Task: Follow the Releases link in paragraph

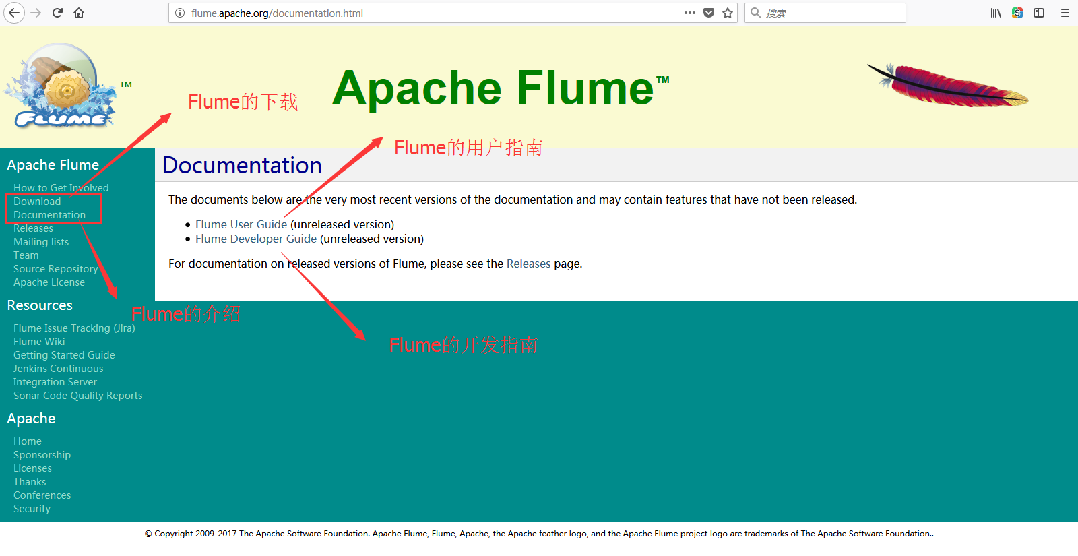Action: [528, 264]
